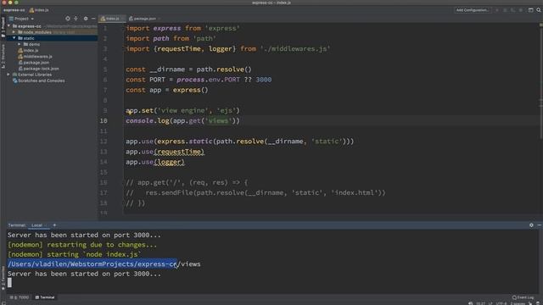This screenshot has width=543, height=305.
Task: Select the node_modules folder row
Action: coord(52,32)
